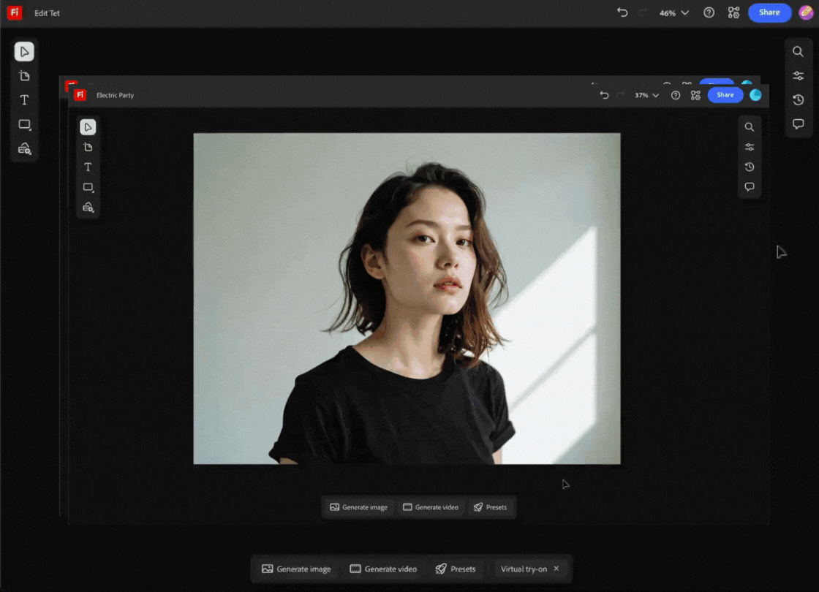Open comments on the outer right sidebar

point(798,124)
